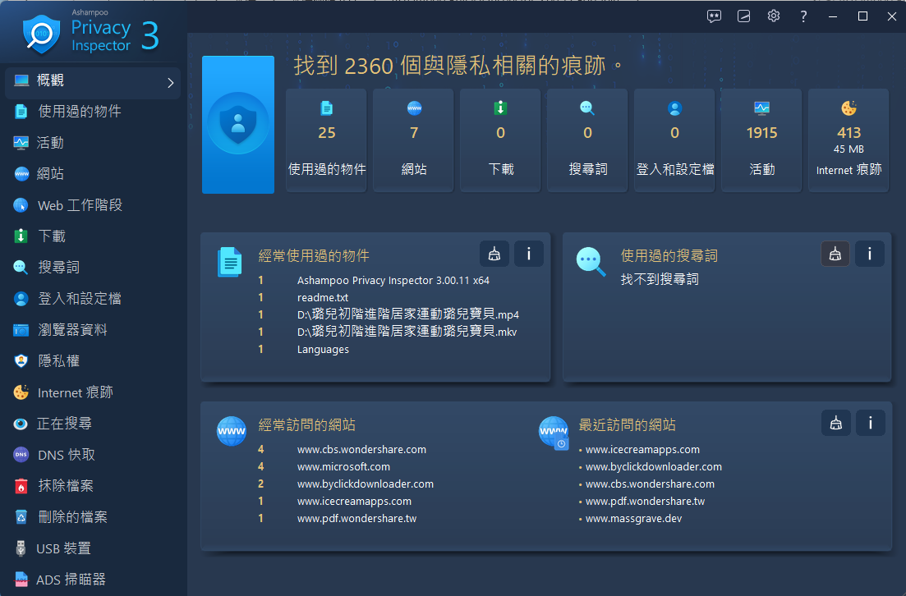
Task: Open the 413 Internet 痕跡 summary card
Action: (x=849, y=140)
